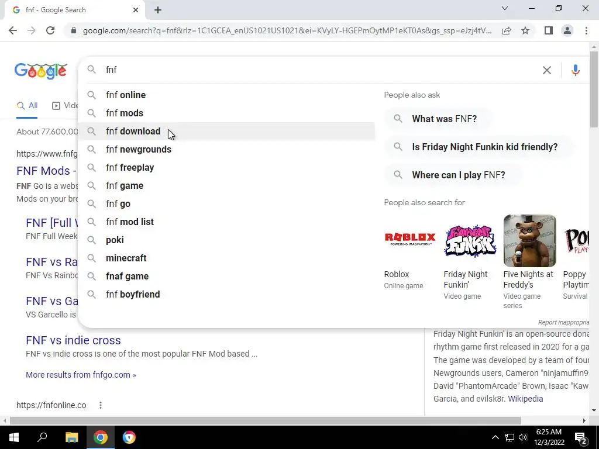Toggle the Chrome side panel
599x449 pixels.
(x=549, y=30)
